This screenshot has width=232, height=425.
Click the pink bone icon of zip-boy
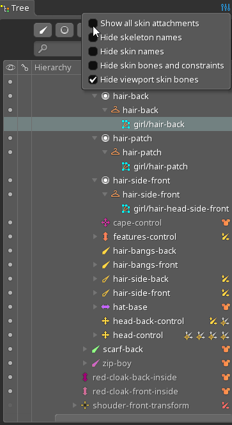coord(96,364)
